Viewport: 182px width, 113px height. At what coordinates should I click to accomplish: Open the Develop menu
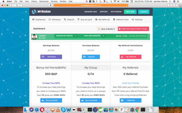pos(54,1)
